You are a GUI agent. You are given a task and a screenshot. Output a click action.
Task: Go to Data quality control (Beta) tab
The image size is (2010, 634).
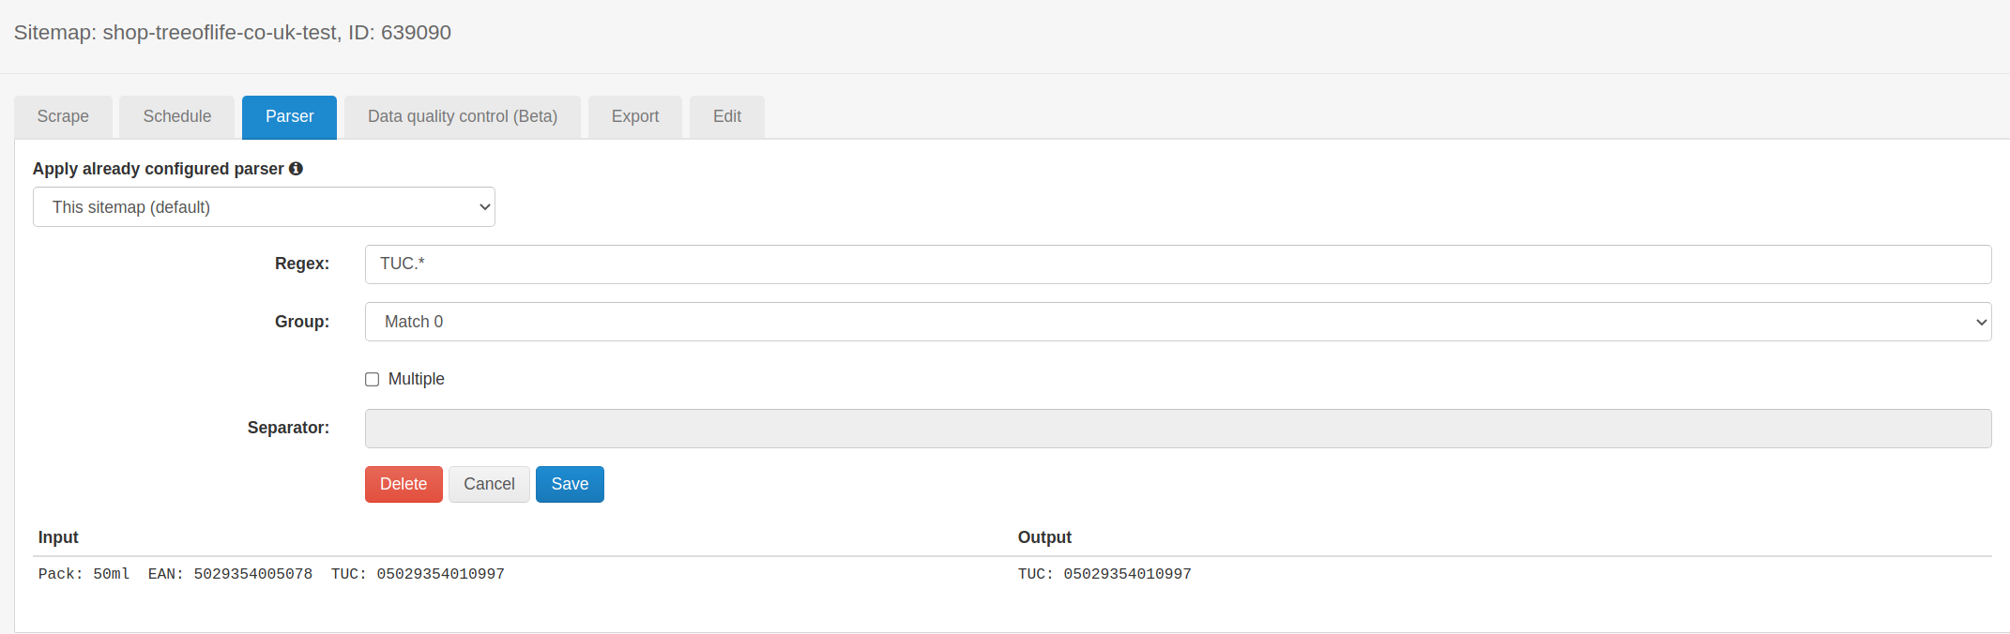click(x=462, y=116)
